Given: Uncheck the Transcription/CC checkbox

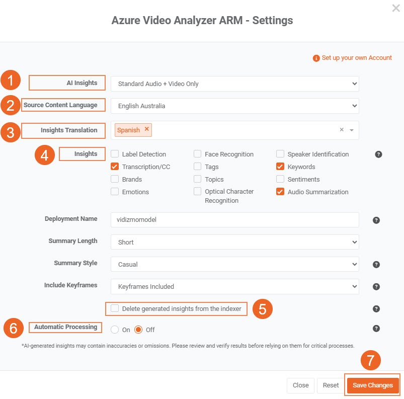Looking at the screenshot, I should (115, 167).
